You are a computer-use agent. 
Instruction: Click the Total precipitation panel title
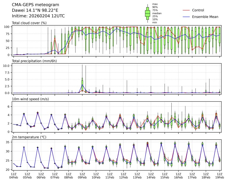[x=34, y=61]
